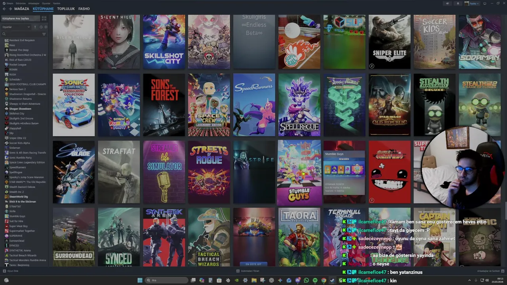The image size is (507, 285).
Task: Open SurrounDead game cover
Action: 74,237
